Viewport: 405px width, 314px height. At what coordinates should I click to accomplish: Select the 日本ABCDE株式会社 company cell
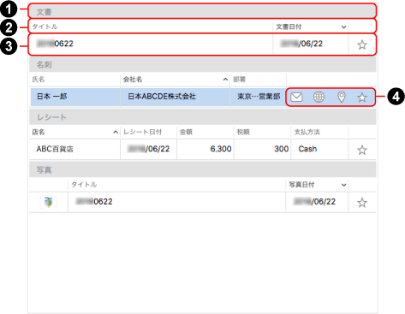[x=175, y=97]
